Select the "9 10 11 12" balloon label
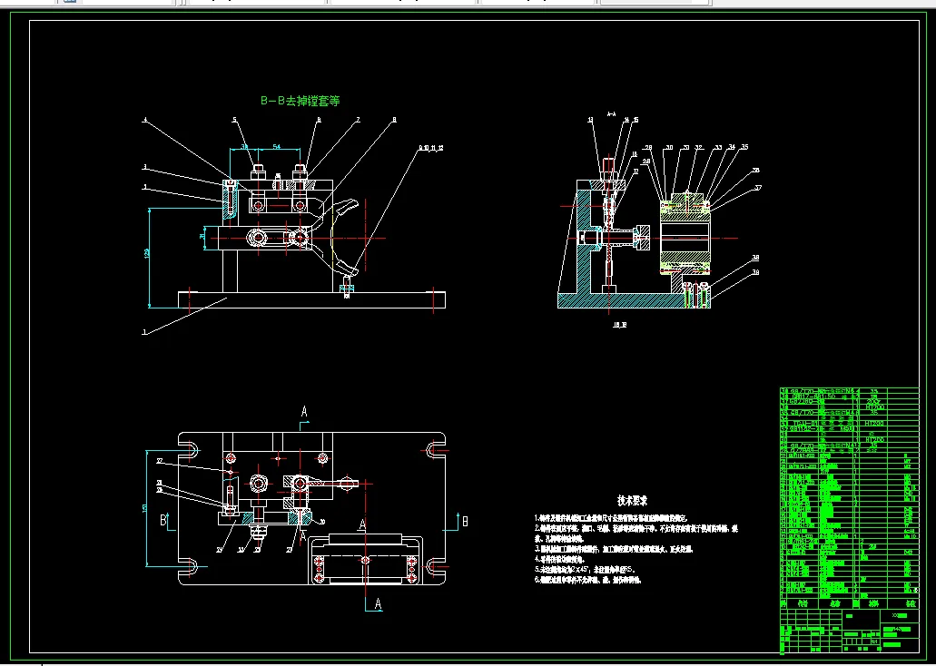The image size is (936, 666). (x=431, y=147)
